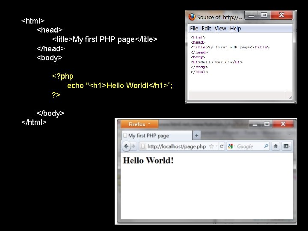The width and height of the screenshot is (308, 231).
Task: Click the <title> line in Source window
Action: 230,47
